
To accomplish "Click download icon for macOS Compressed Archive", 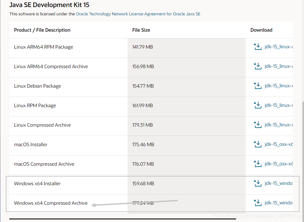I will 258,164.
